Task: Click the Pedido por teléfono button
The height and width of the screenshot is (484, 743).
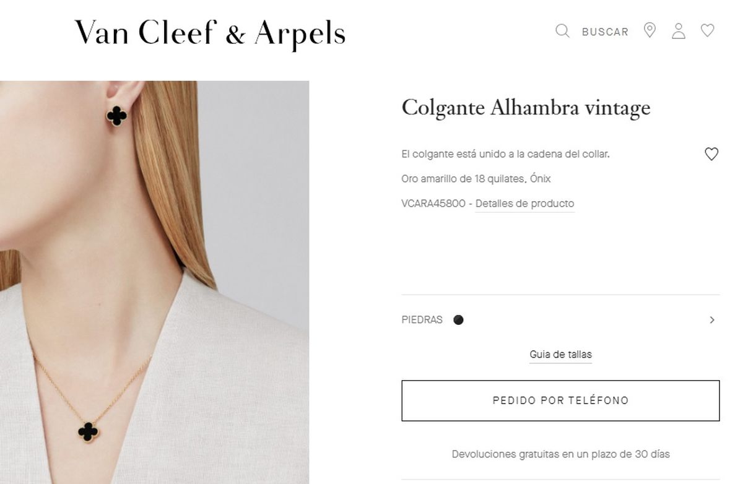Action: (x=560, y=400)
